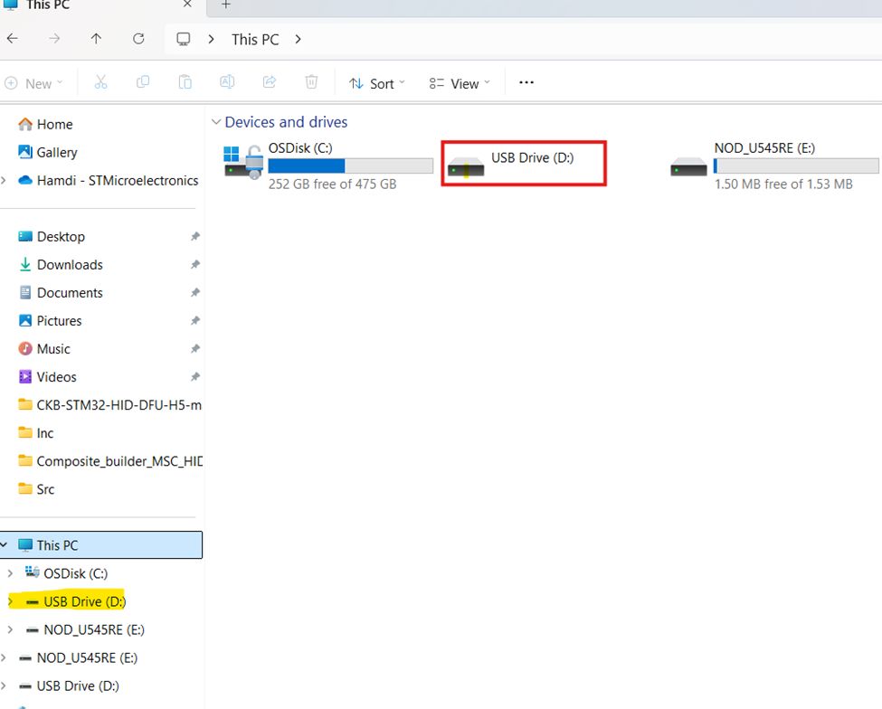Viewport: 882px width, 709px height.
Task: Expand OSDisk (C:) under This PC
Action: click(10, 573)
